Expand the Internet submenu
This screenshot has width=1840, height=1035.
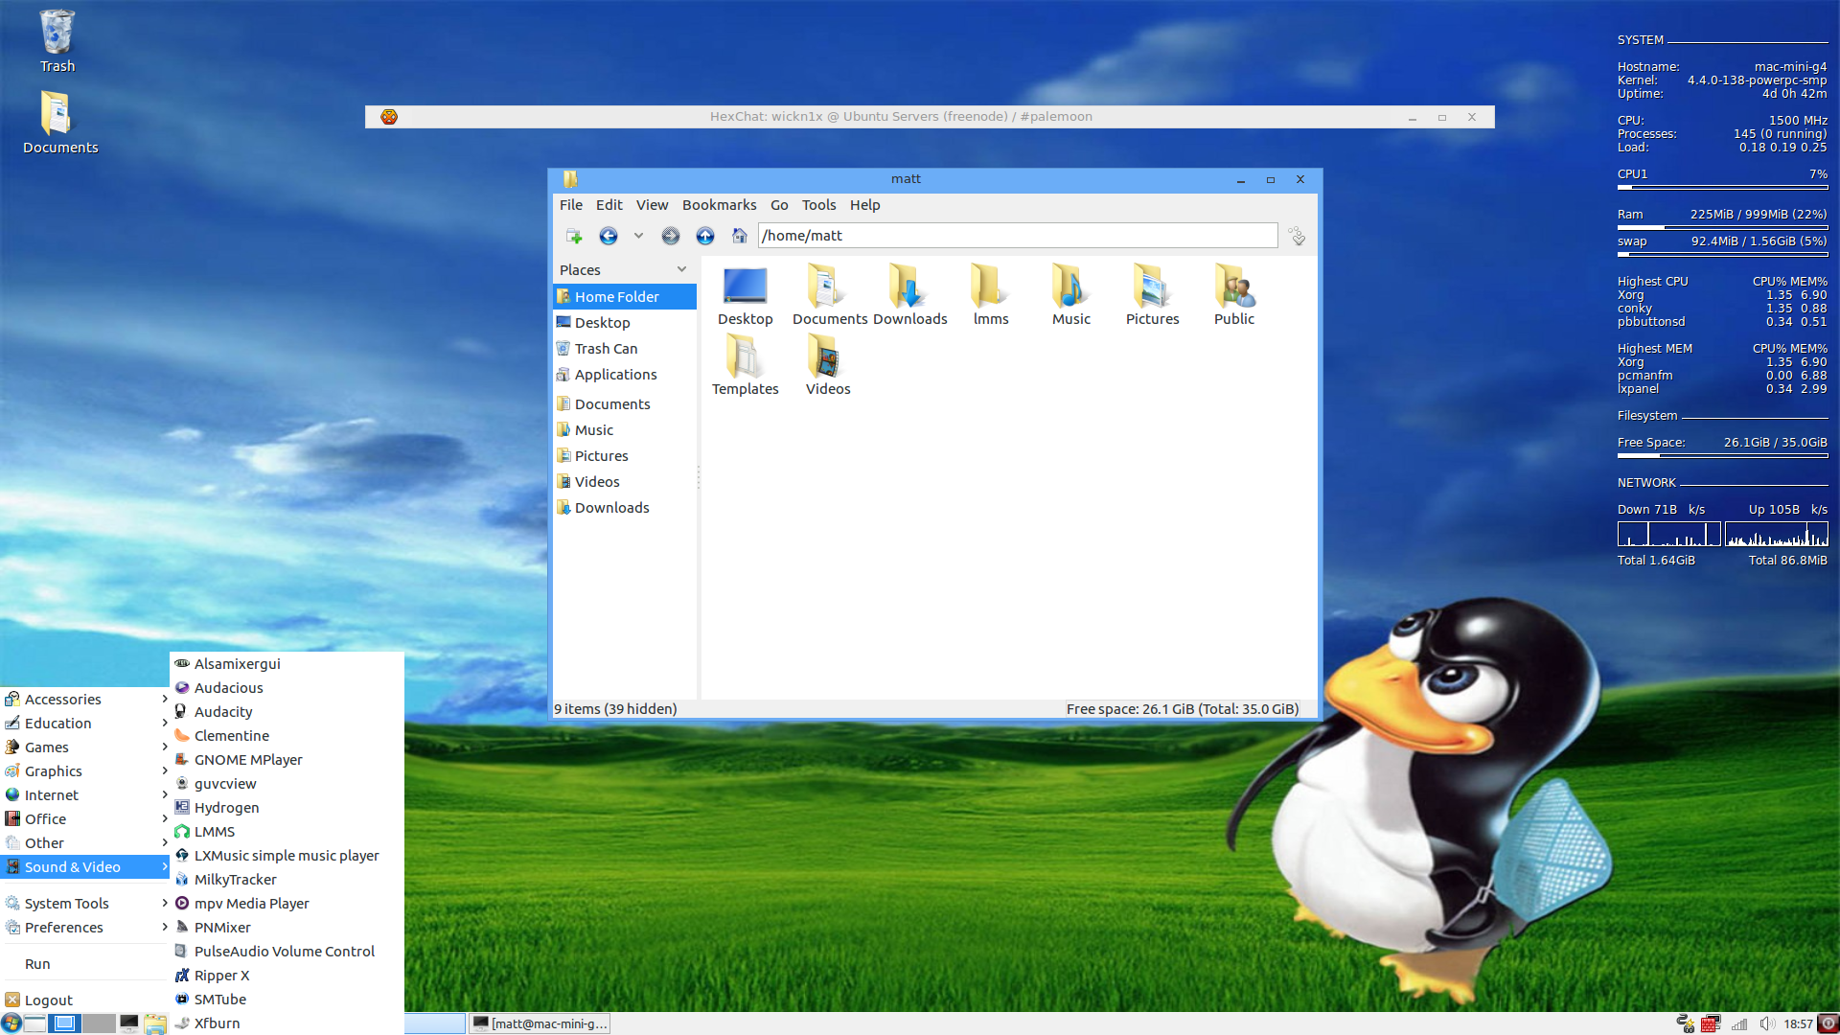tap(85, 795)
